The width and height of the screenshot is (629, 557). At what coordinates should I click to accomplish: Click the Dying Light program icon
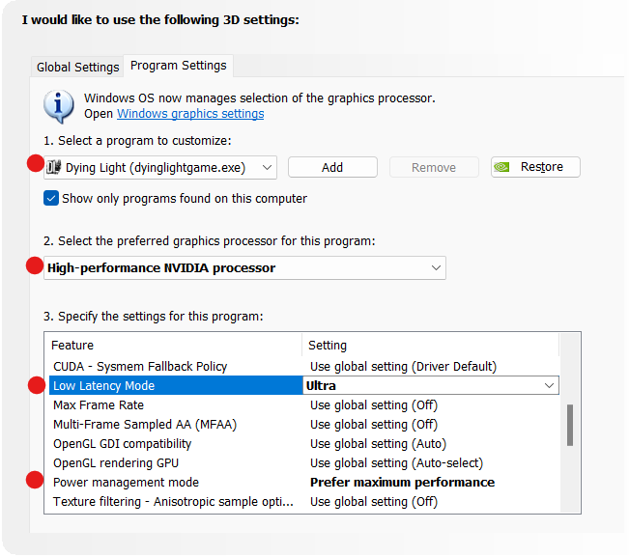(54, 167)
